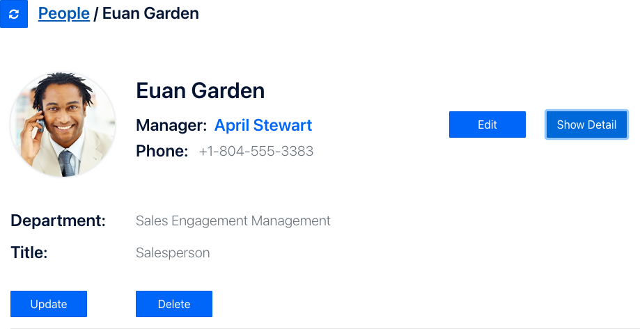Viewport: 640px width, 329px height.
Task: Open manager April Stewart's profile link
Action: click(x=263, y=125)
